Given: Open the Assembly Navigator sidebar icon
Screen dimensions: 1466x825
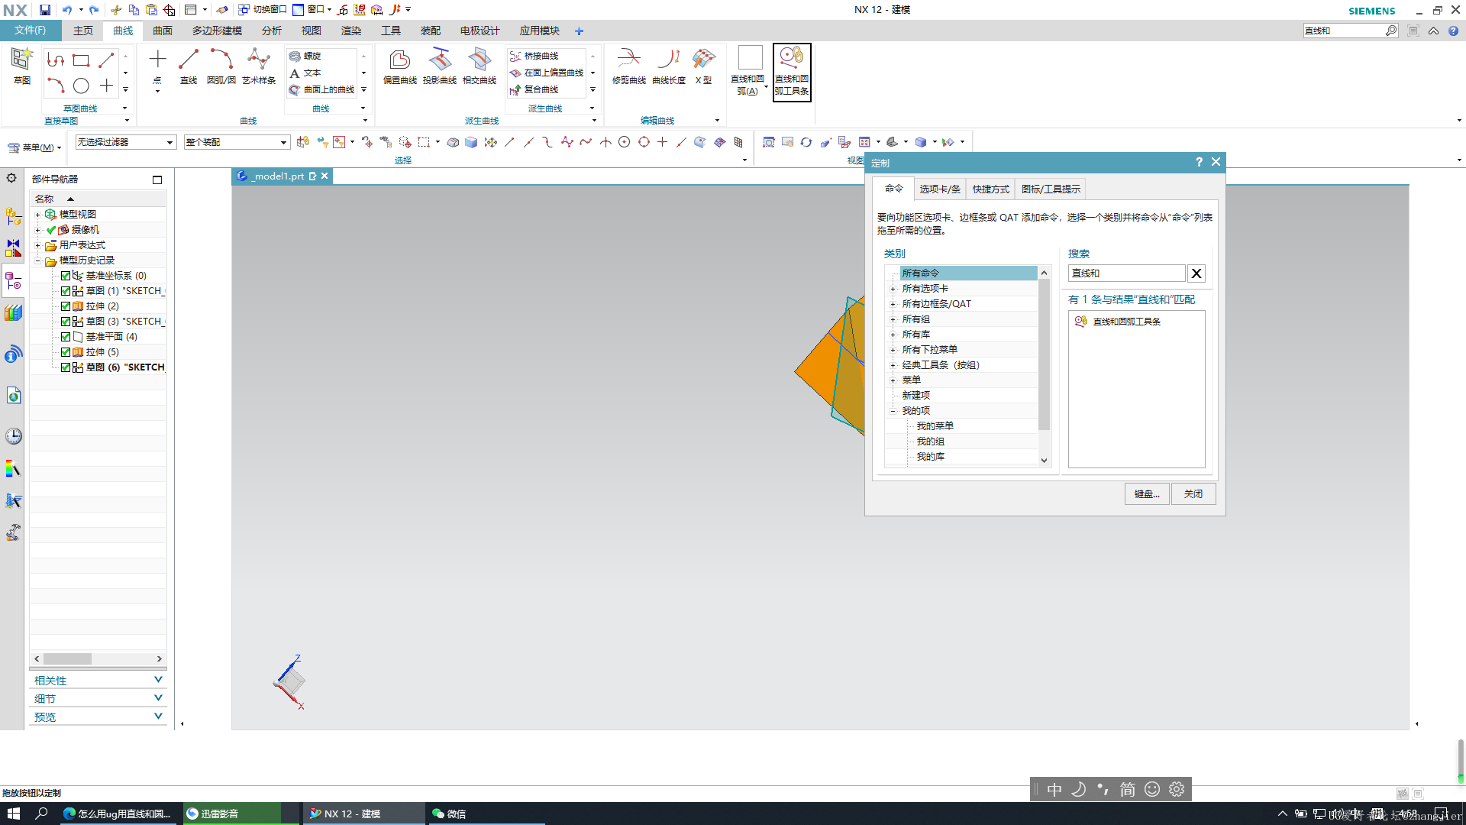Looking at the screenshot, I should click(13, 216).
